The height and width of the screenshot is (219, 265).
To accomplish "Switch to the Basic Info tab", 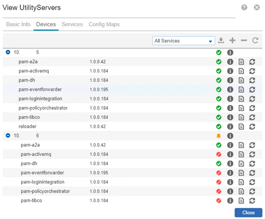I will pos(18,24).
